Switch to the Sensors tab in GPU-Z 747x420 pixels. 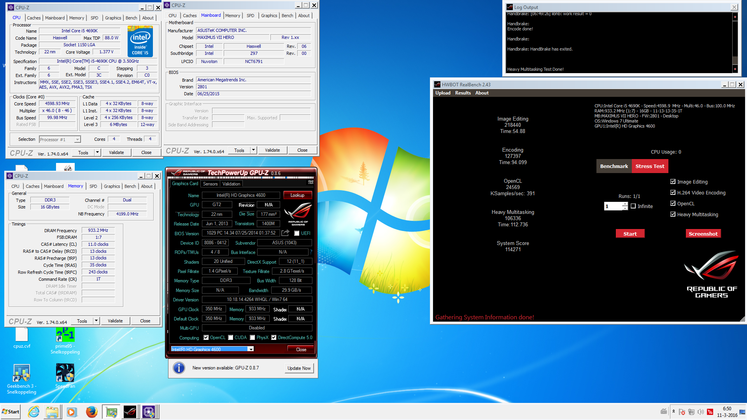coord(210,184)
